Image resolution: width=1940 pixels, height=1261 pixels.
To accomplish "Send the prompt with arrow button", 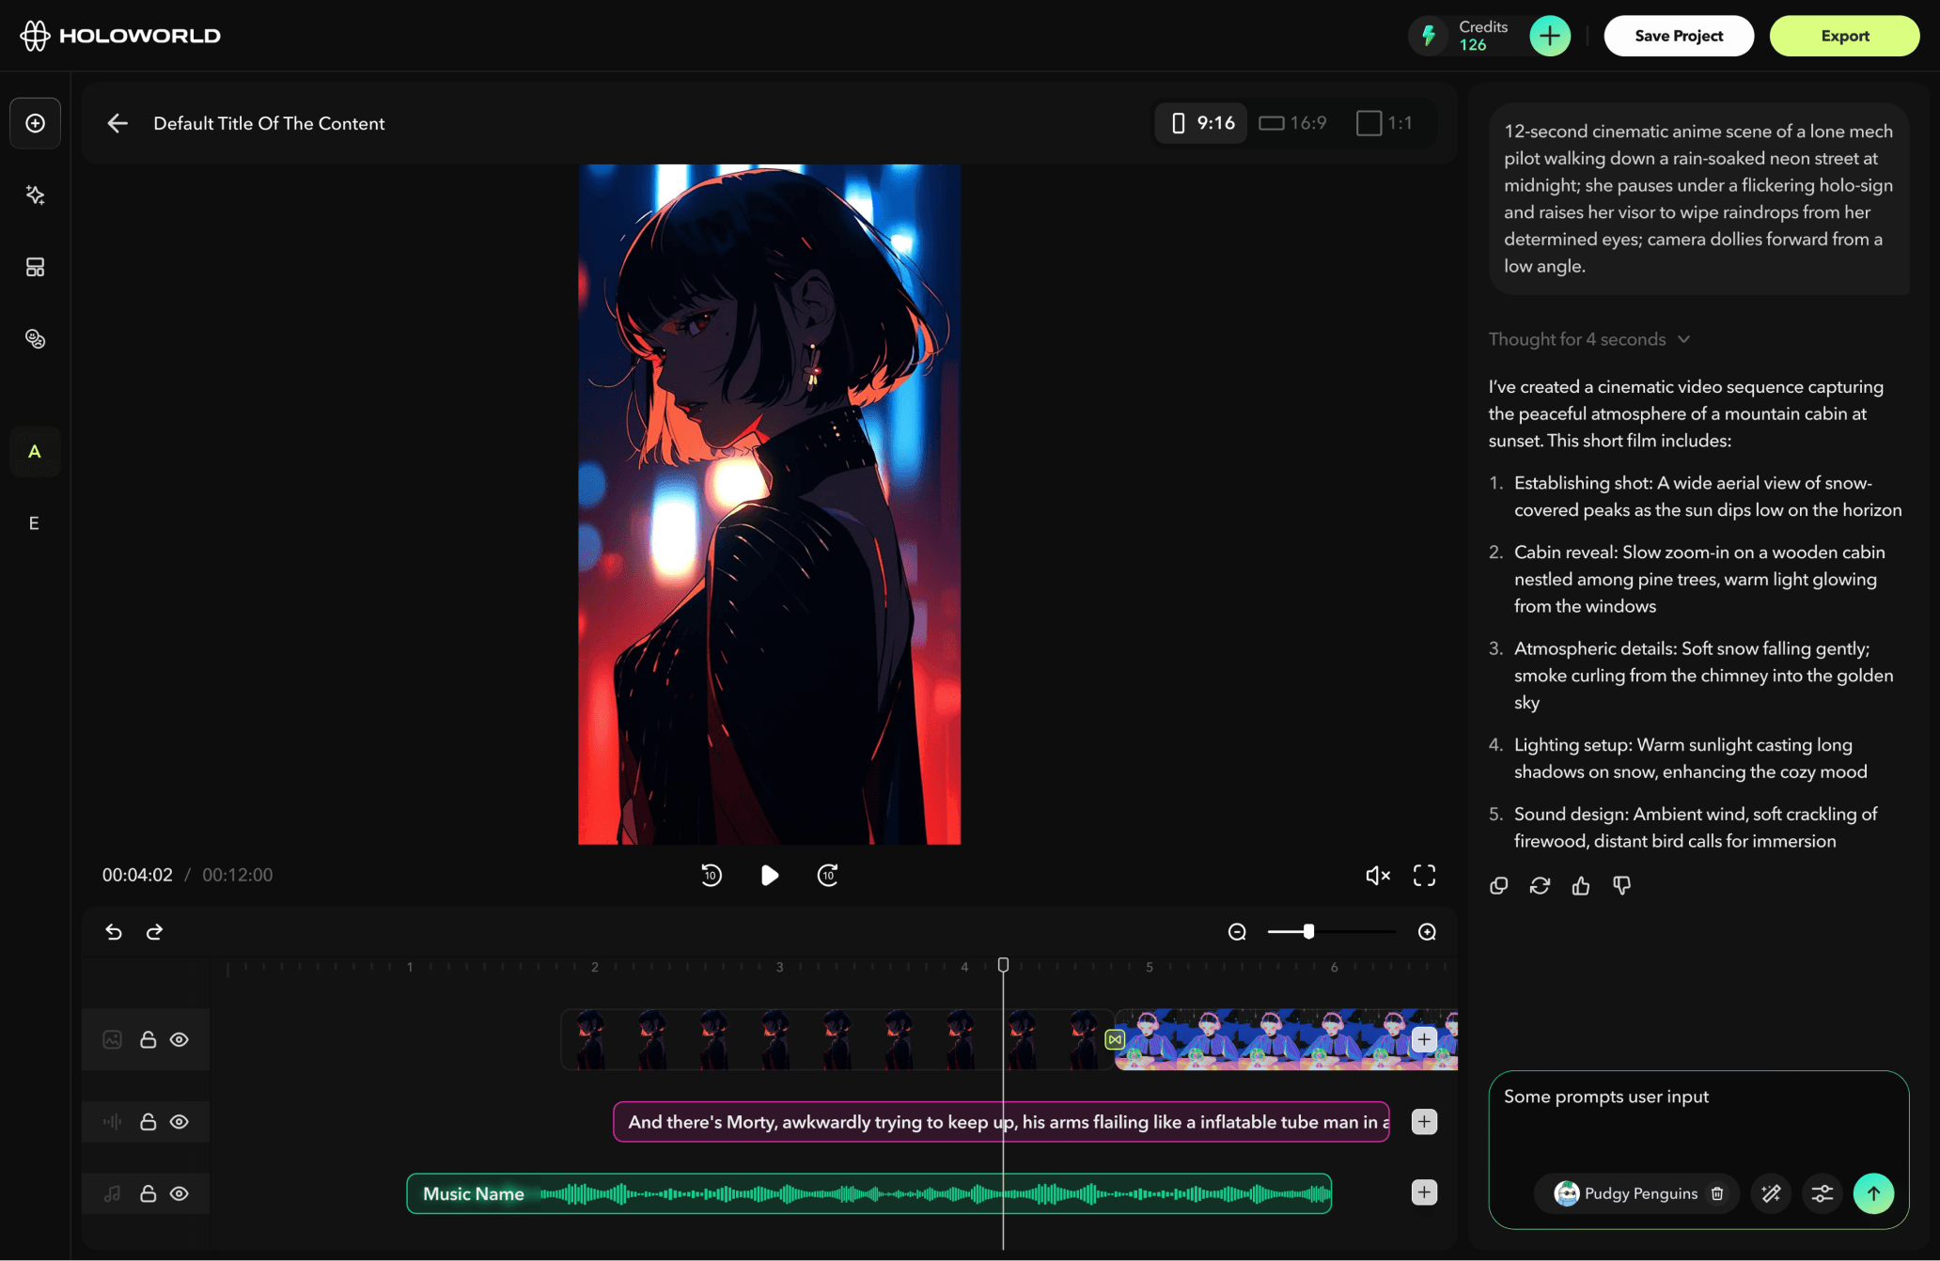I will click(x=1873, y=1193).
